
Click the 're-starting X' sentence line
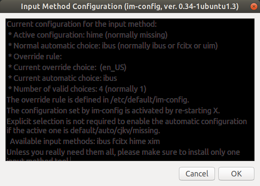(x=113, y=111)
